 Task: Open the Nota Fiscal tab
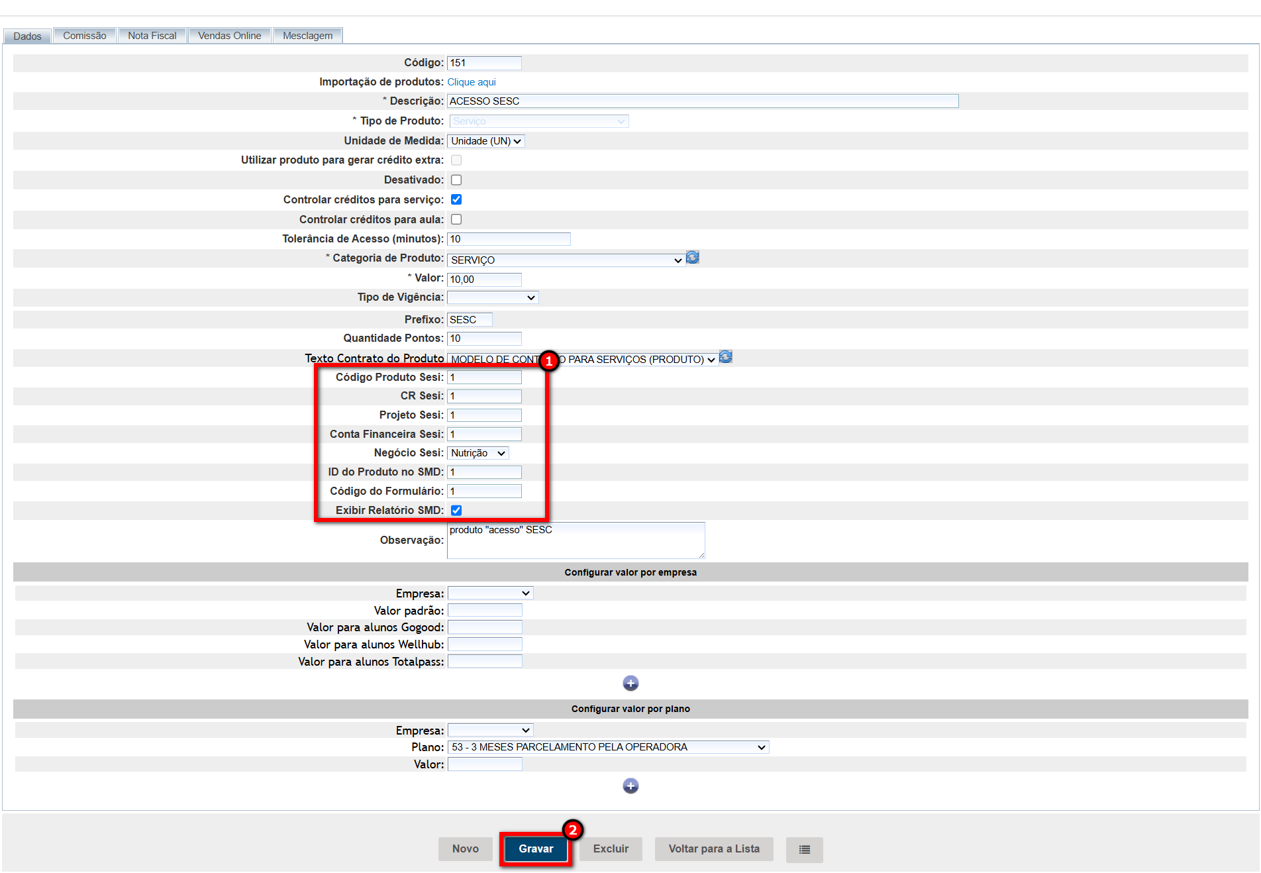click(152, 36)
